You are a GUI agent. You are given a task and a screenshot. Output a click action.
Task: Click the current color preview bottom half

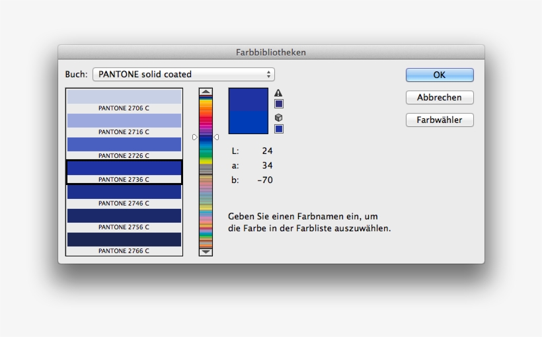pos(248,122)
